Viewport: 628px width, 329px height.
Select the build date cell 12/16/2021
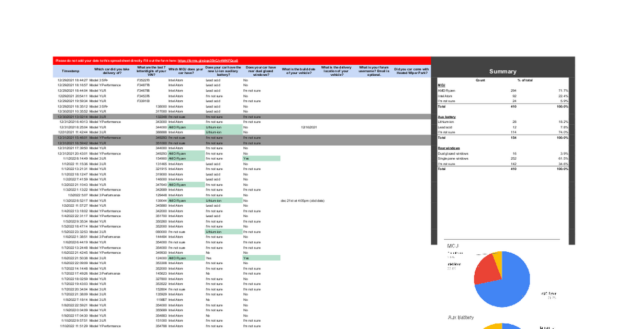point(309,127)
